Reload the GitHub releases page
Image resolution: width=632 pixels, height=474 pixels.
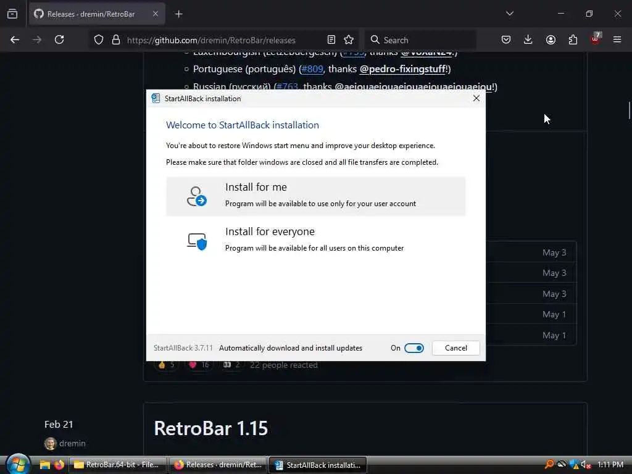click(59, 39)
